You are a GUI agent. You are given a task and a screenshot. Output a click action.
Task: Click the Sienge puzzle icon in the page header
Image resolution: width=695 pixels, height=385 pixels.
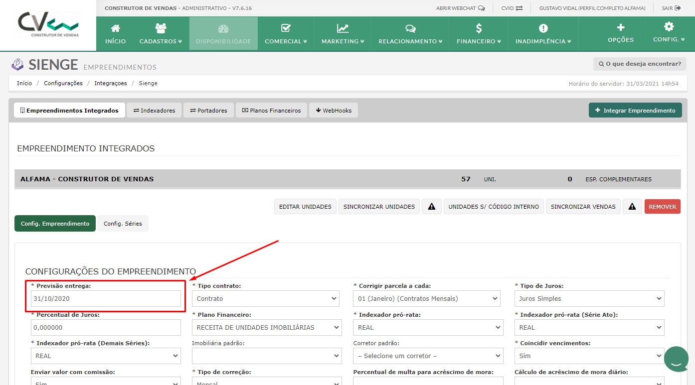[17, 65]
